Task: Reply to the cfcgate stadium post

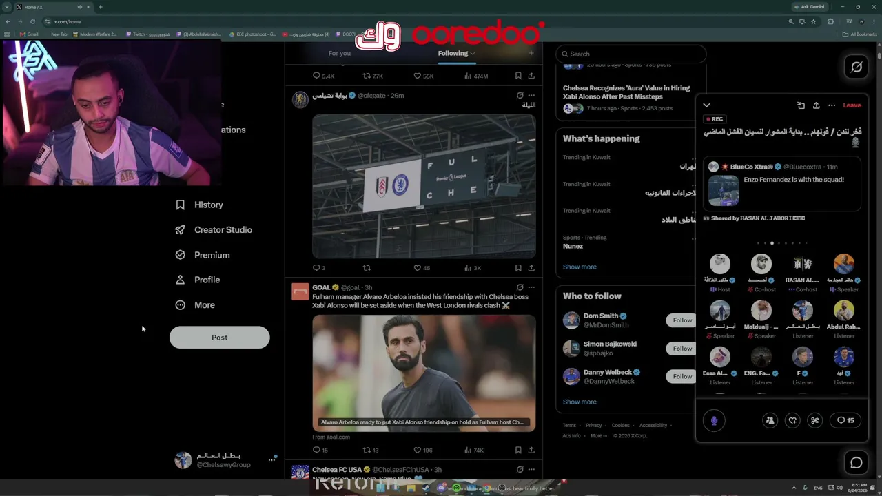Action: coord(318,268)
